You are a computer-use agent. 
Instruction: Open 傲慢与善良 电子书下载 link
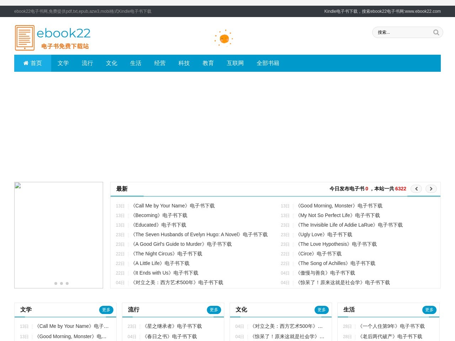coord(325,273)
